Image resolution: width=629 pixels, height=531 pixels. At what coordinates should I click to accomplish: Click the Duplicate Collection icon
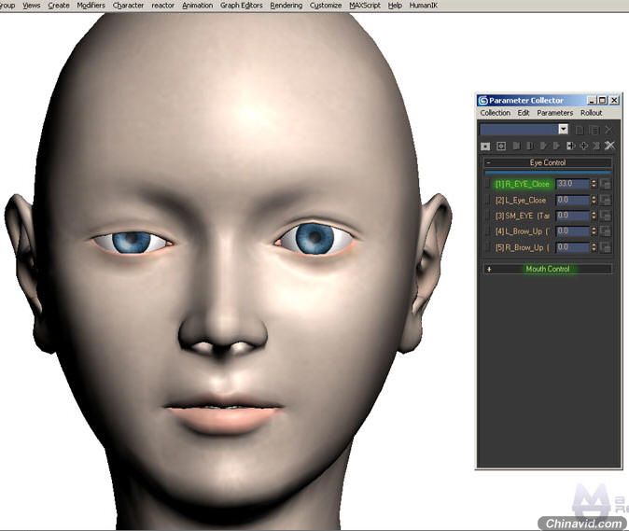pyautogui.click(x=594, y=130)
